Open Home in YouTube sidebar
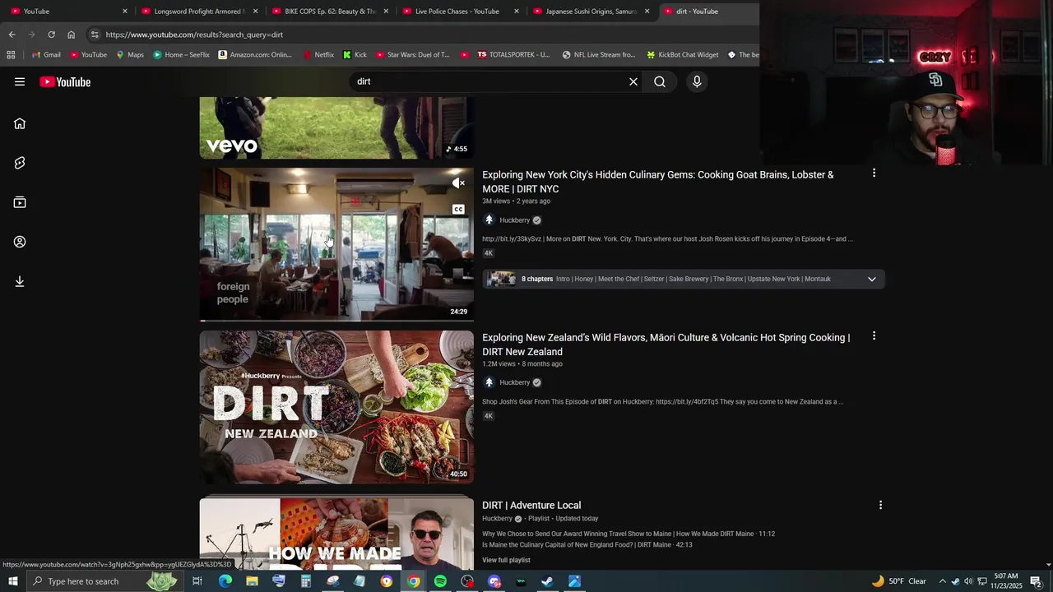Image resolution: width=1053 pixels, height=592 pixels. coord(20,123)
